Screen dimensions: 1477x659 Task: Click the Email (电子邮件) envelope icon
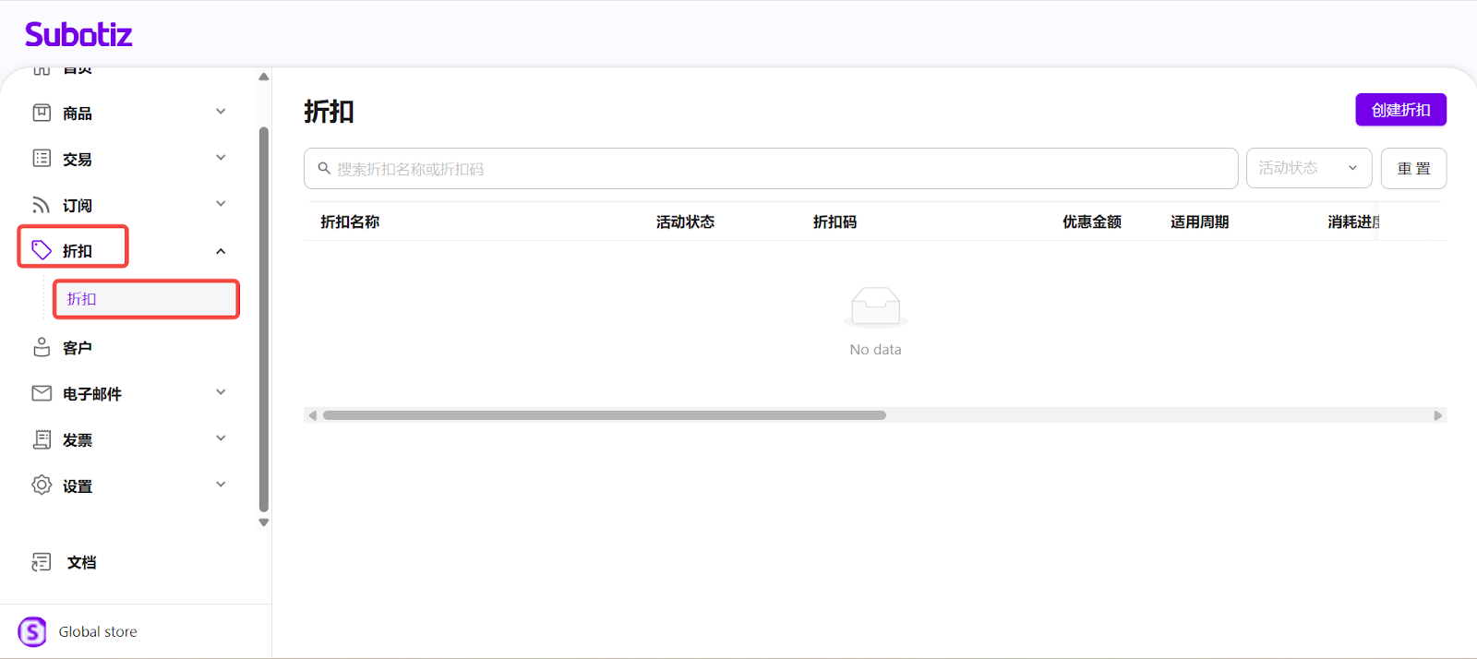coord(42,393)
